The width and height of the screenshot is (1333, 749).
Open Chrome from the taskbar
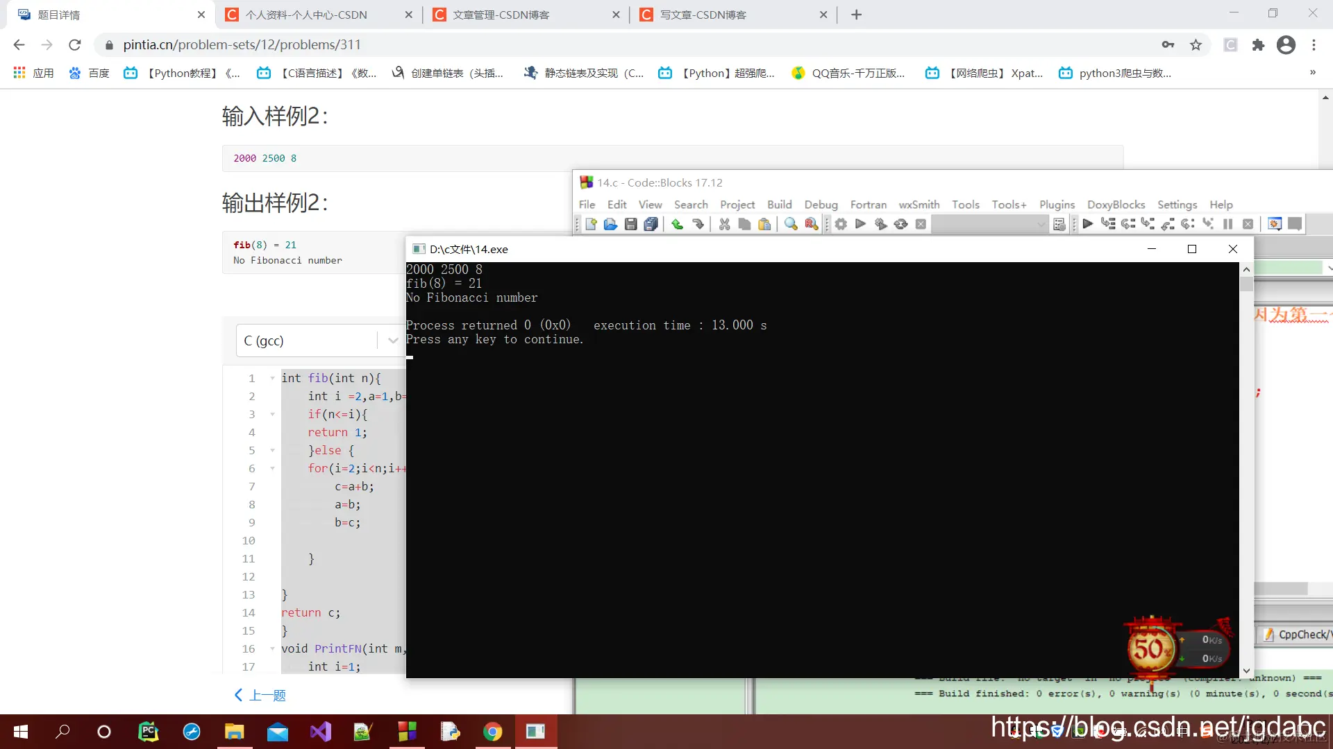492,732
